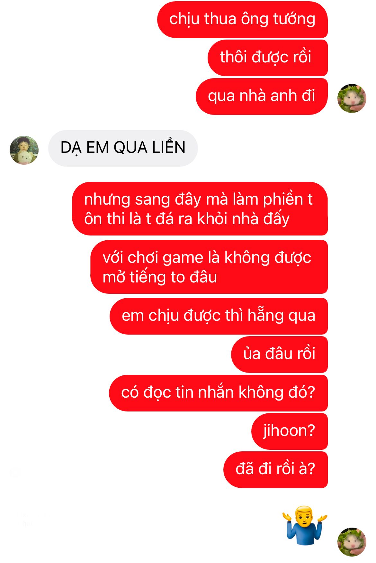The image size is (376, 563).
Task: Tap the 'với chơi game là không được' bubble
Action: pyautogui.click(x=209, y=267)
